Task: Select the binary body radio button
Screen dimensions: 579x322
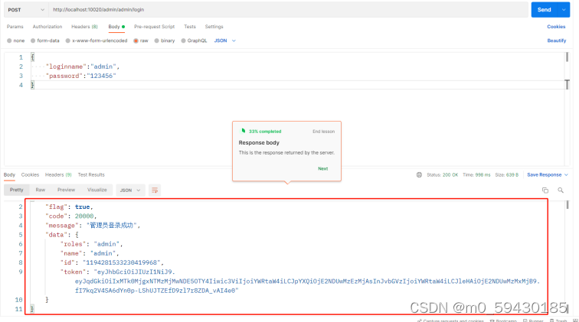Action: pyautogui.click(x=156, y=41)
